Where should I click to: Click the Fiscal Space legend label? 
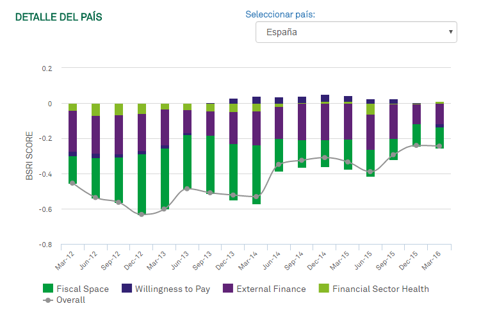pyautogui.click(x=83, y=289)
